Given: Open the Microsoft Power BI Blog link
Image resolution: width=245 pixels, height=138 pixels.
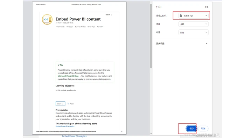Looking at the screenshot, I should [x=68, y=76].
